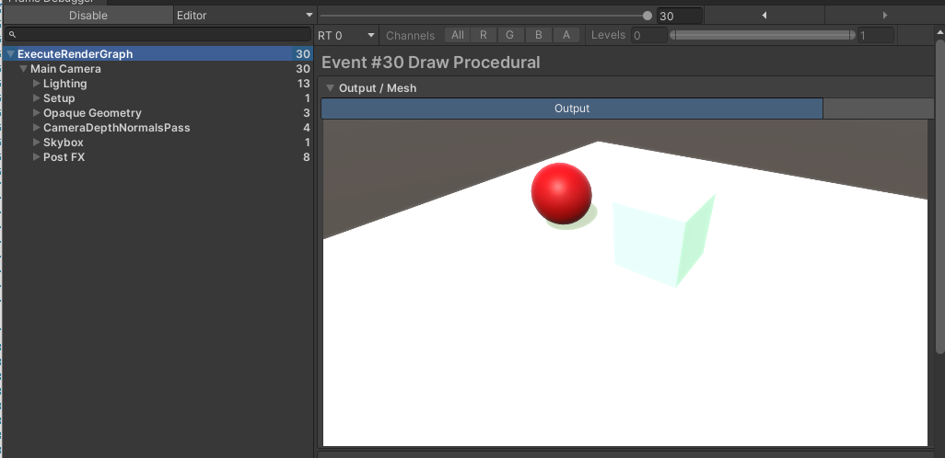Click the Levels minimum field showing 0
This screenshot has height=458, width=945.
(649, 36)
